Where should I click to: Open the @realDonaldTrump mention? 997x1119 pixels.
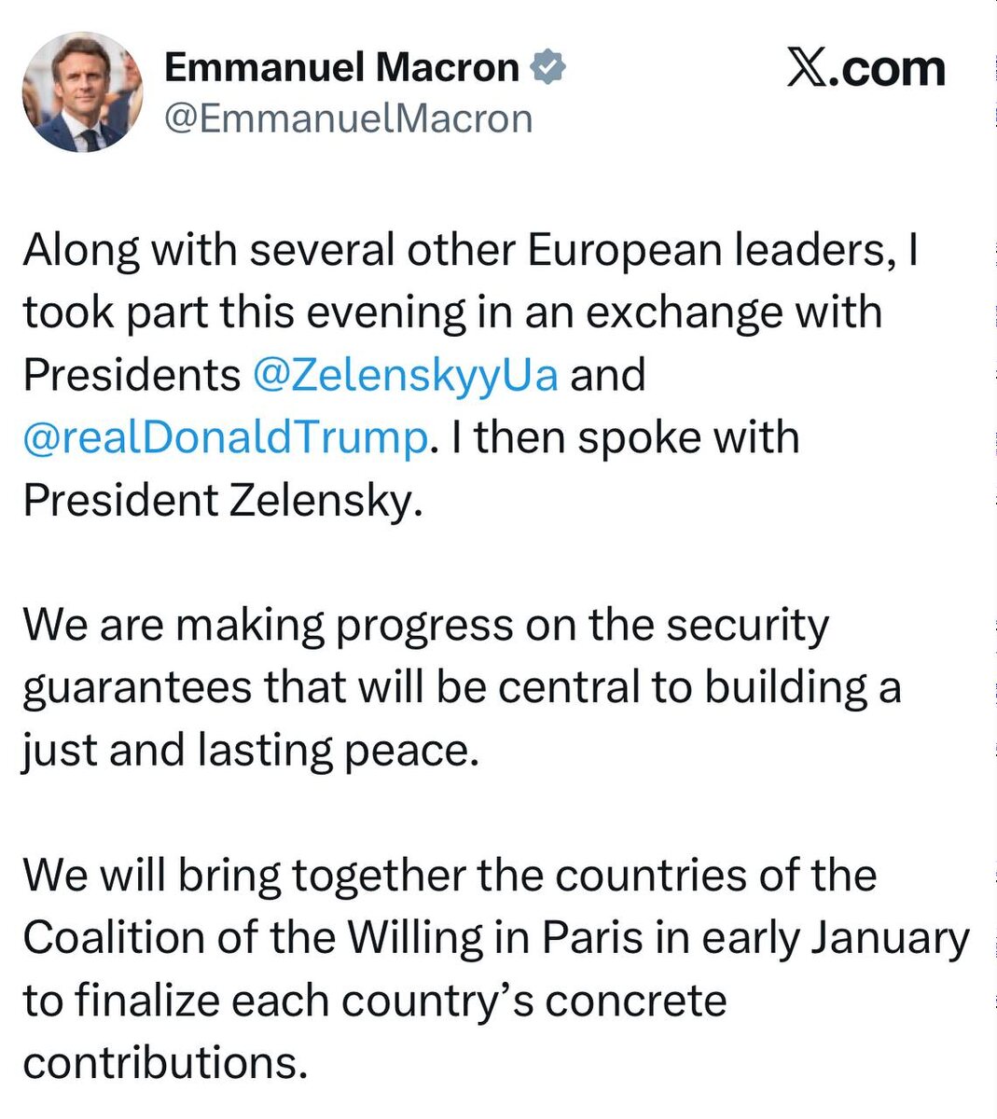tap(225, 438)
